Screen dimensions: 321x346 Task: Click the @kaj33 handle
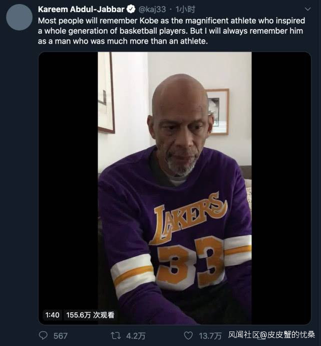(152, 9)
